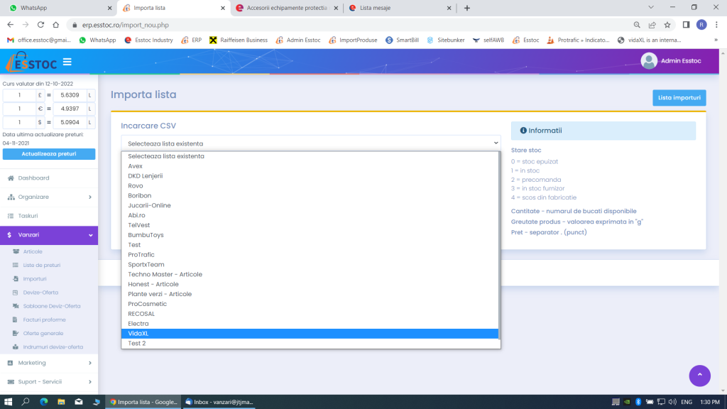727x409 pixels.
Task: Click the browser zoom magnifier icon
Action: pyautogui.click(x=637, y=25)
